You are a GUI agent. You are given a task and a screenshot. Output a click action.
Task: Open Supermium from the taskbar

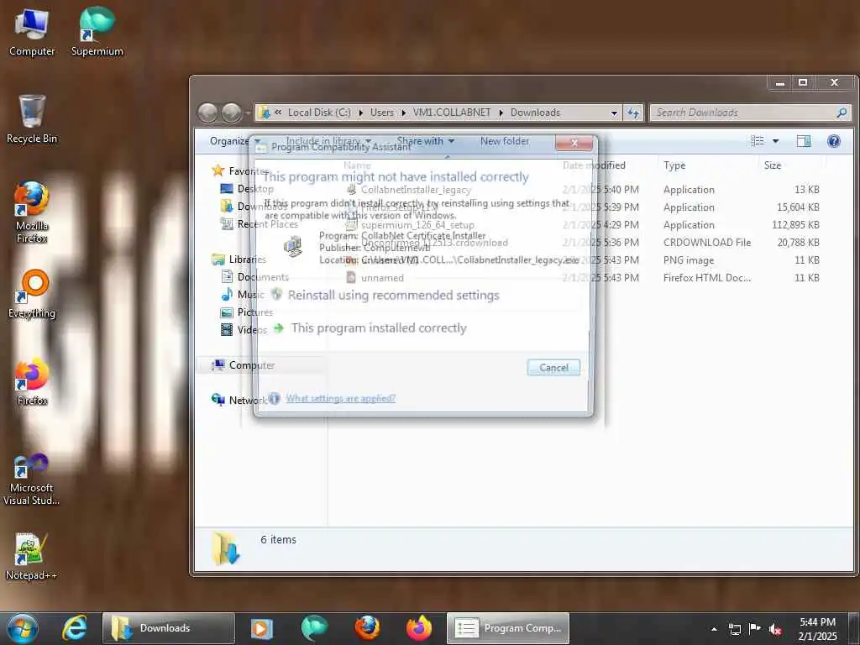(x=314, y=628)
